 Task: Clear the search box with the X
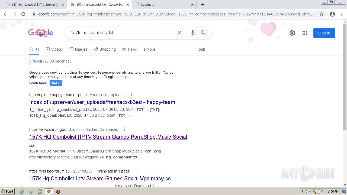pos(179,33)
